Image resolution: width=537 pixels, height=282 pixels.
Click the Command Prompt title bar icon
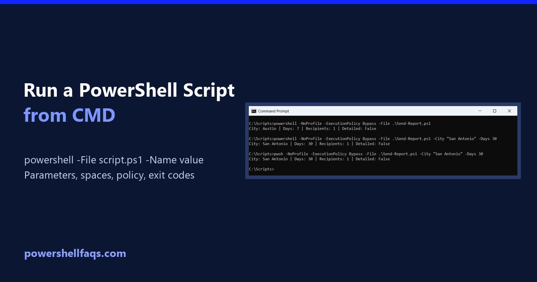click(253, 111)
